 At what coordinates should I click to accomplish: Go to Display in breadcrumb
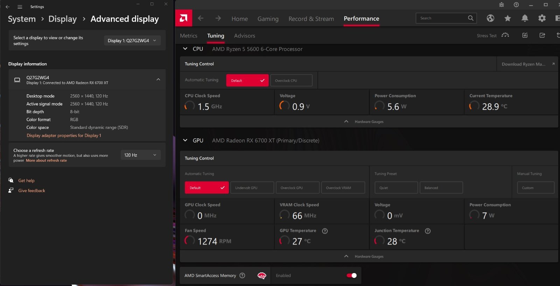pos(62,19)
